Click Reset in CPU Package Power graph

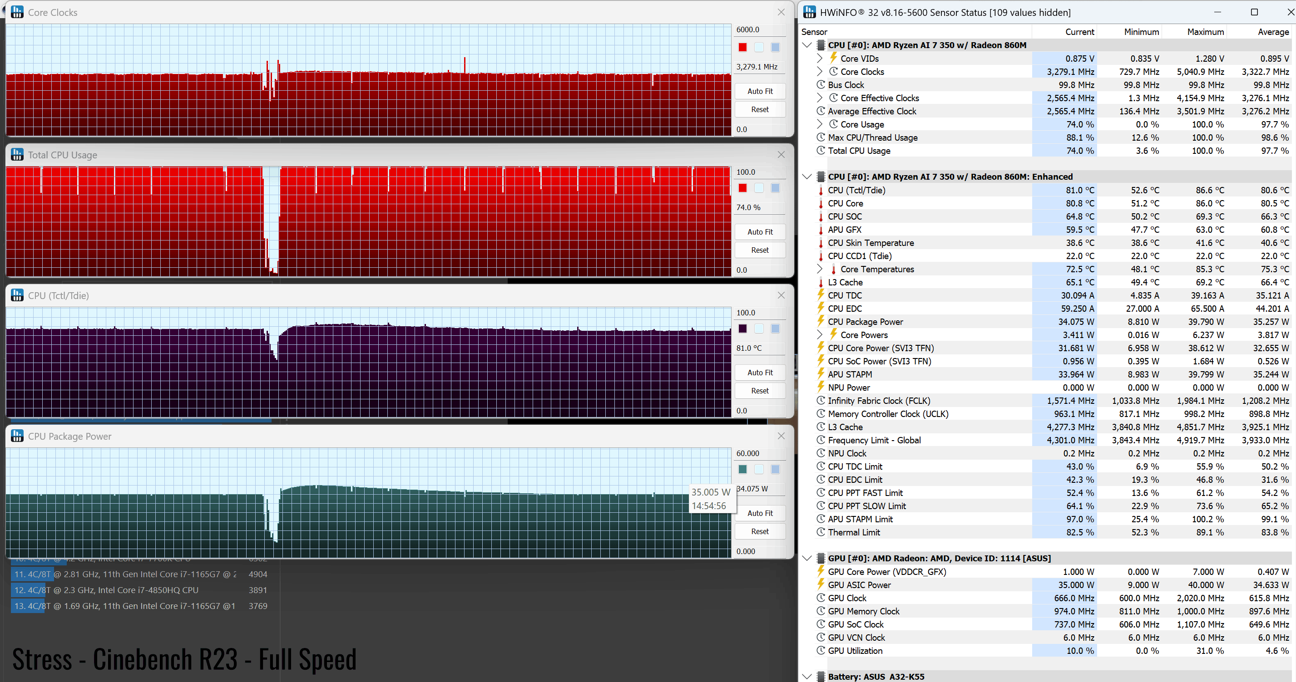pyautogui.click(x=760, y=531)
